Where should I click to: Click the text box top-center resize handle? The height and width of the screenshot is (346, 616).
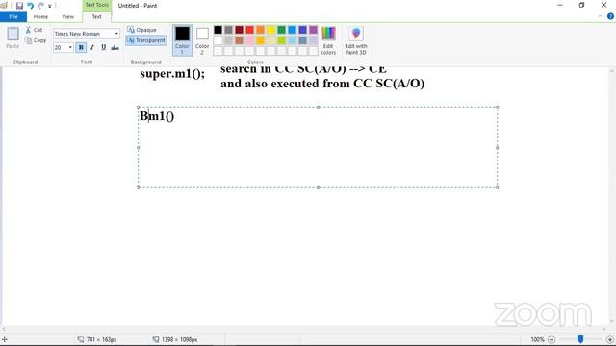pyautogui.click(x=319, y=107)
